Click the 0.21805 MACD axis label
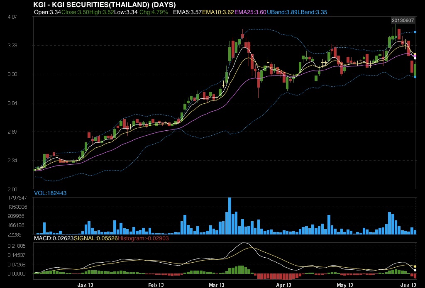 click(x=17, y=246)
